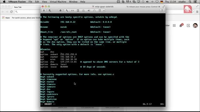The width and height of the screenshot is (200, 112).
Task: Click the sound speaker icon in the VM toolbar
Action: 89,11
